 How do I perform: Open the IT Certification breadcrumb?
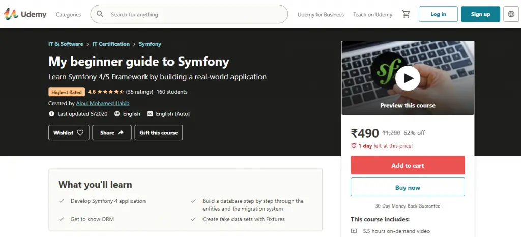[111, 44]
